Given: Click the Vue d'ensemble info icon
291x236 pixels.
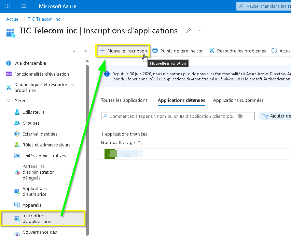Looking at the screenshot, I should 9,63.
